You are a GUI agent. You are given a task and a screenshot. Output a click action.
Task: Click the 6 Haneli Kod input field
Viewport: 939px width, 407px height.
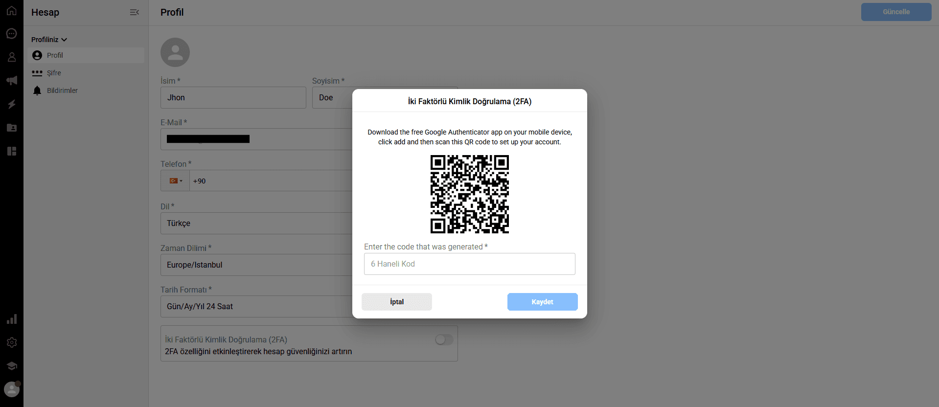click(x=470, y=264)
